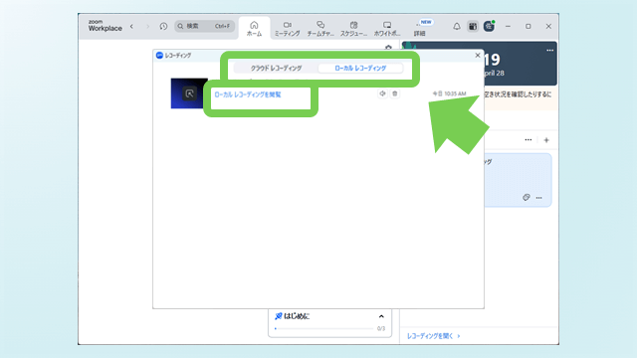Open the blue card three-dot menu
The image size is (637, 358).
point(539,198)
